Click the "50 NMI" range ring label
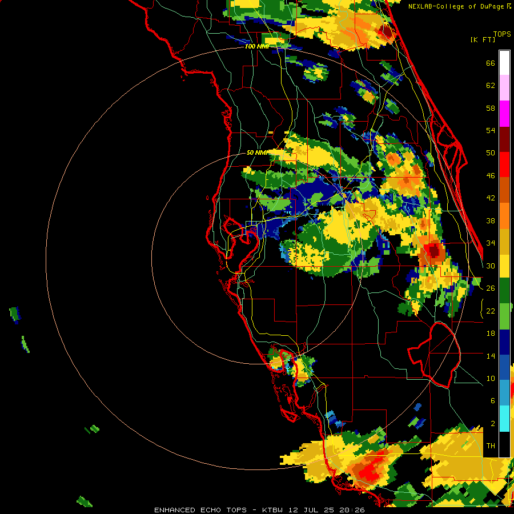 click(x=256, y=152)
